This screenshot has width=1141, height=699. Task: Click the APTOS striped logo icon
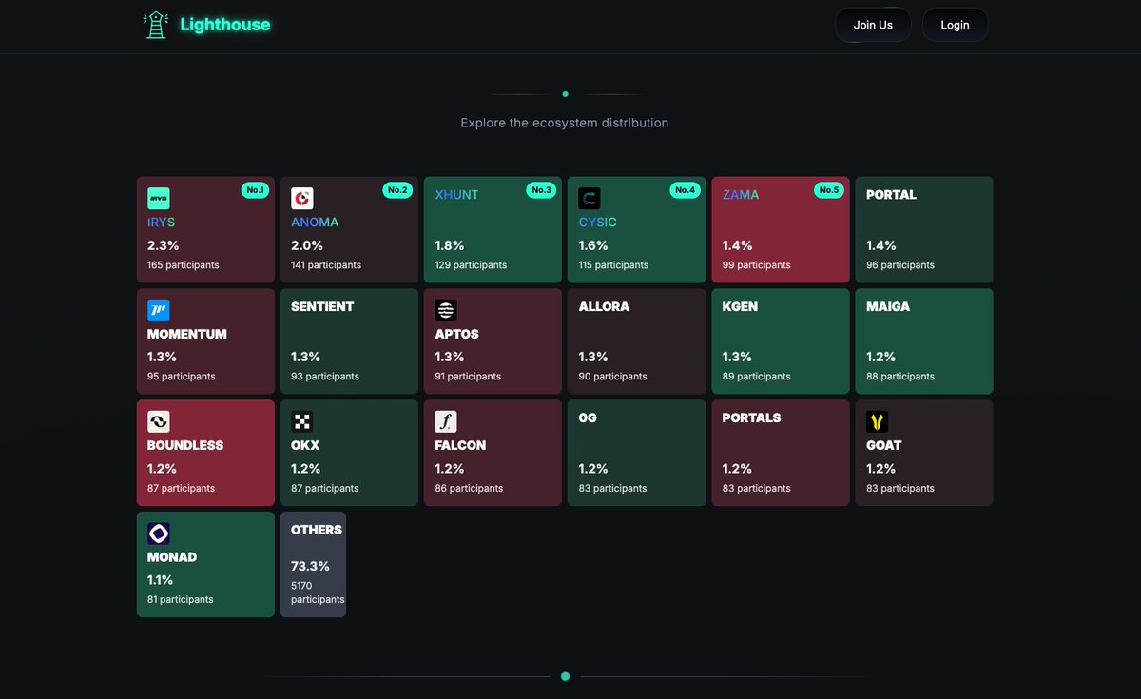point(446,310)
